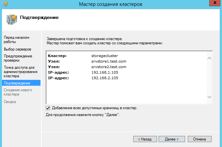The width and height of the screenshot is (222, 147).
Task: Toggle Добавление всех допустимых хранилищ checkbox
Action: (48, 108)
